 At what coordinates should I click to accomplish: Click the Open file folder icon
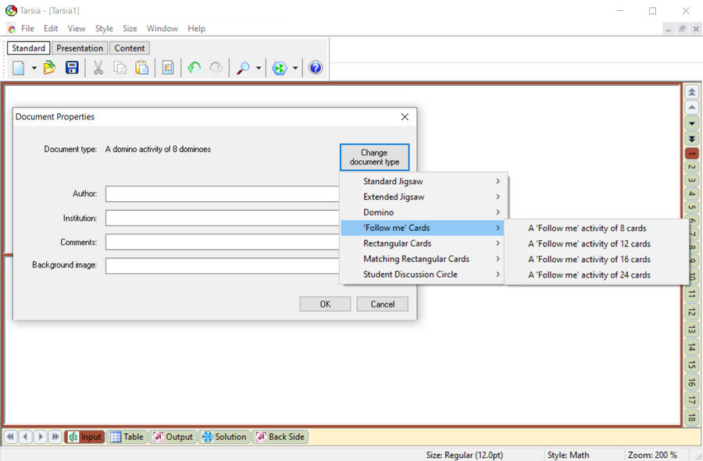point(50,68)
